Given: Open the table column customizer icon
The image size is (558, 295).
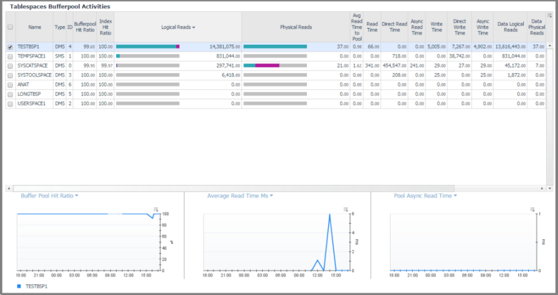Looking at the screenshot, I should click(x=549, y=15).
